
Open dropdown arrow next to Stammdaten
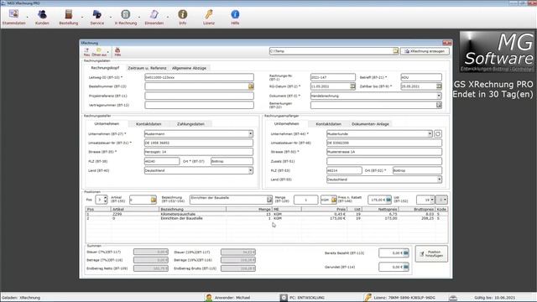28,17
